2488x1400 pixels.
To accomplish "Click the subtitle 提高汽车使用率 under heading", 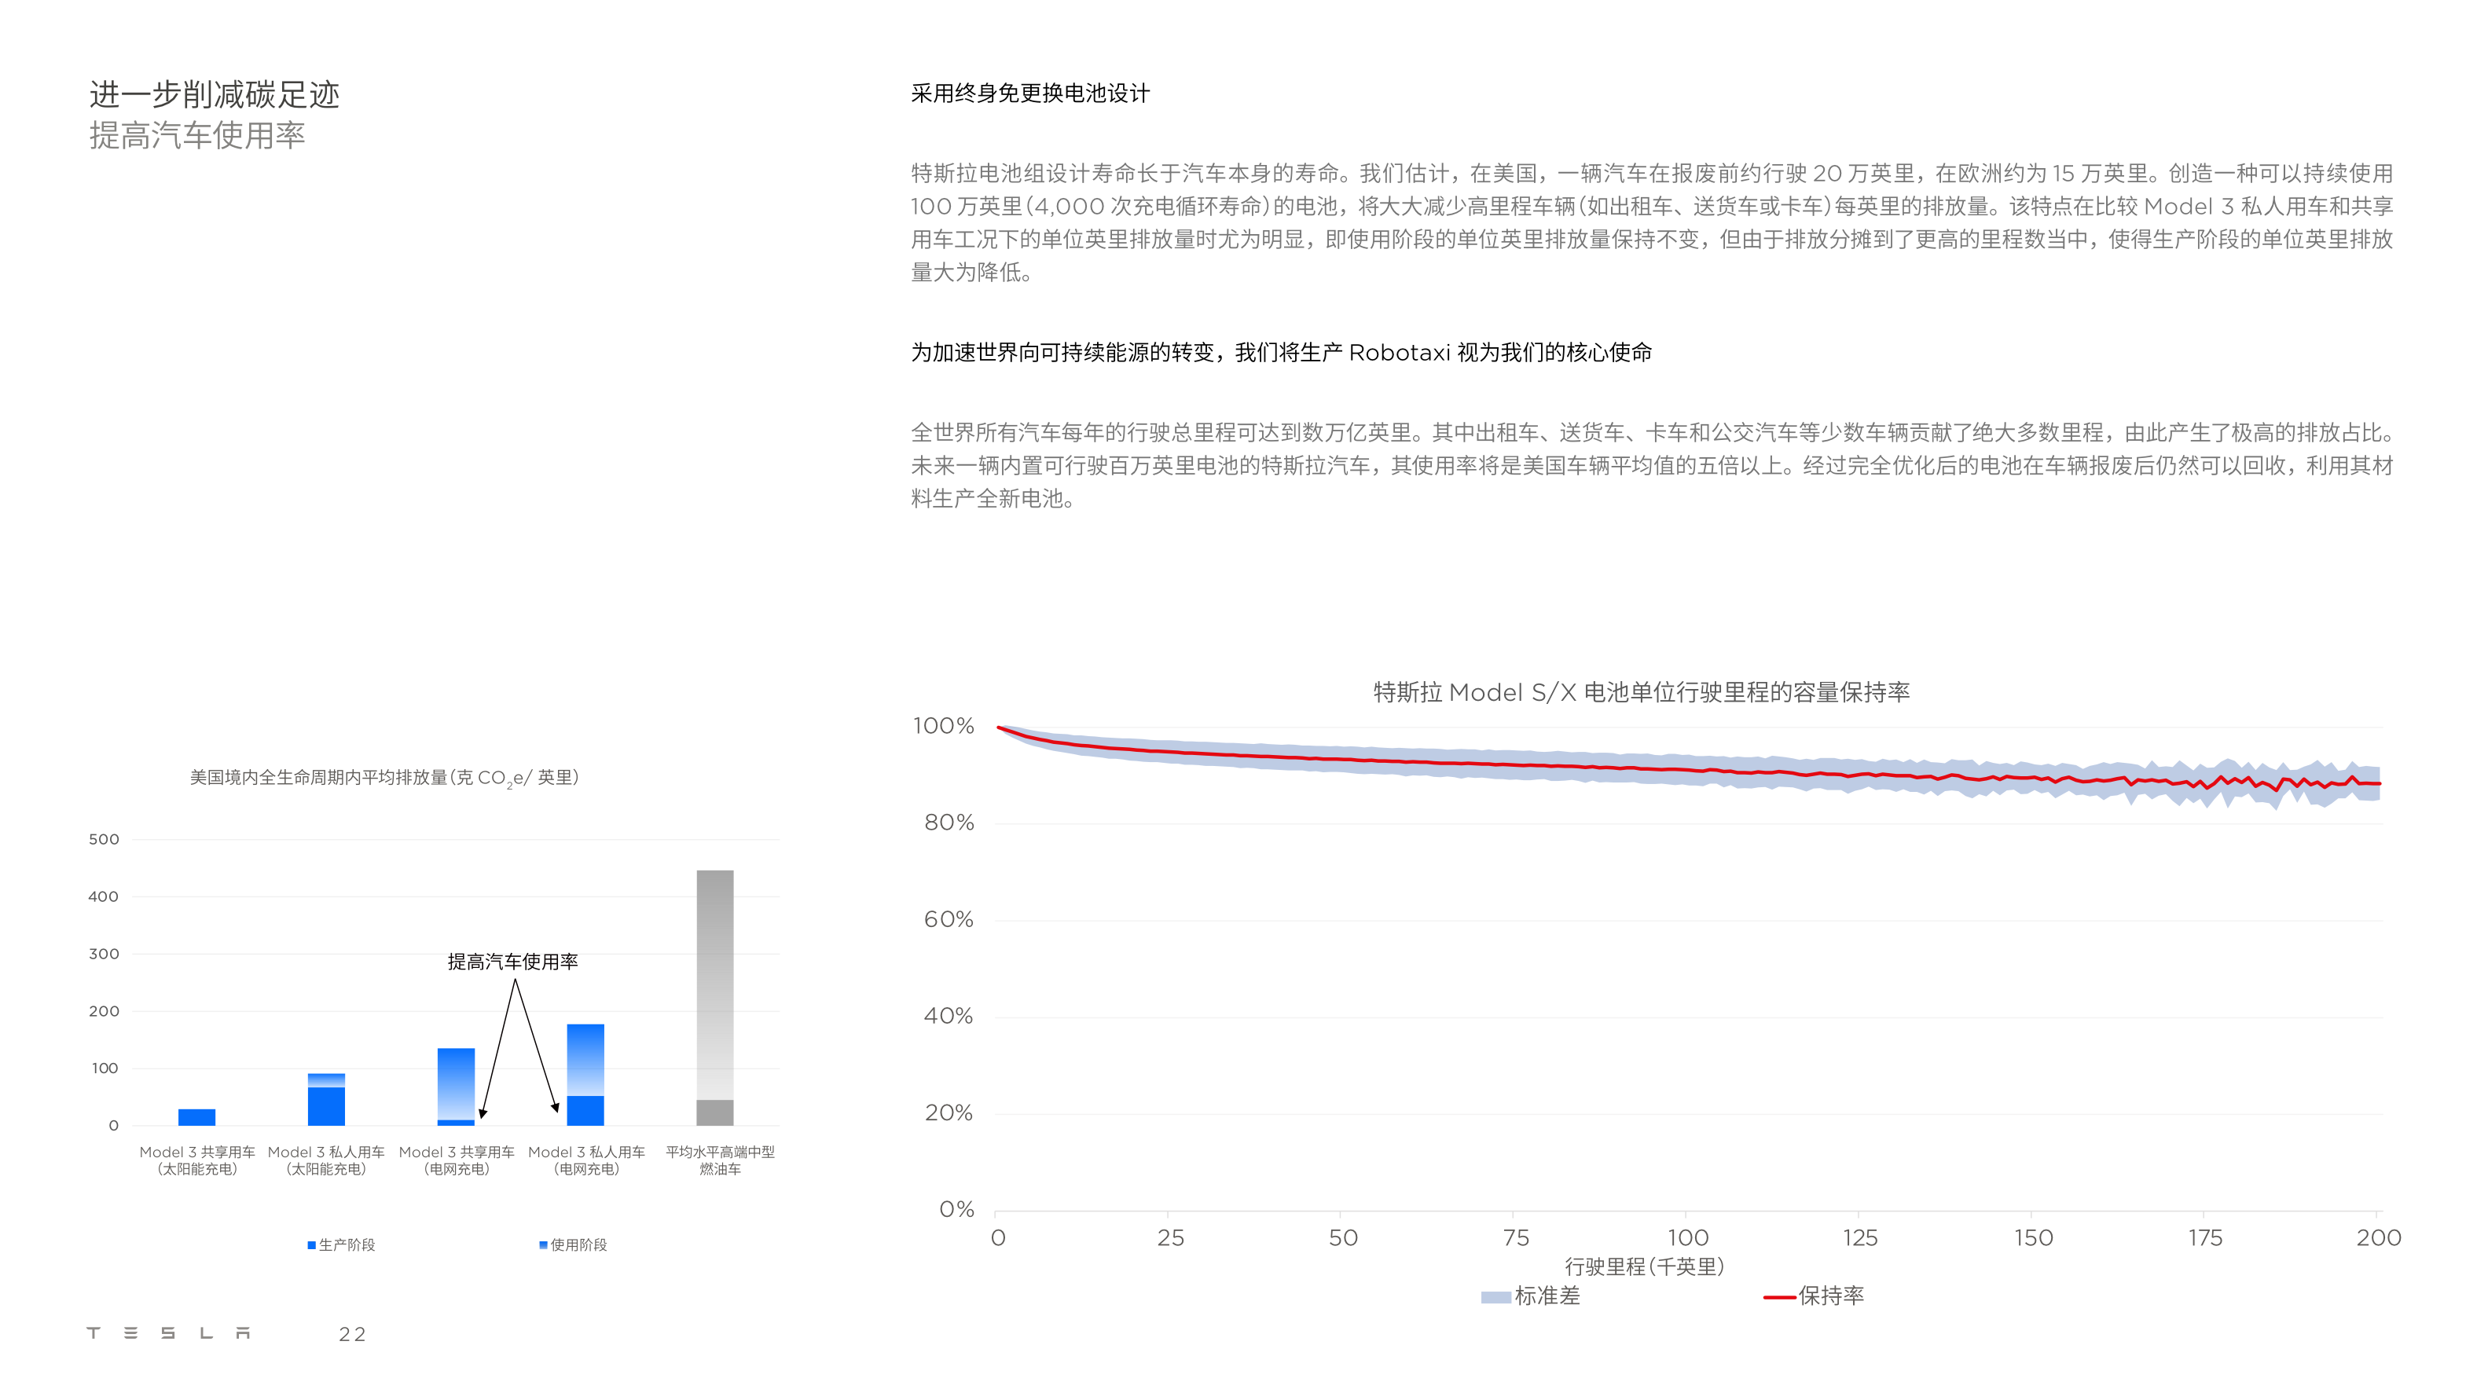I will point(197,135).
